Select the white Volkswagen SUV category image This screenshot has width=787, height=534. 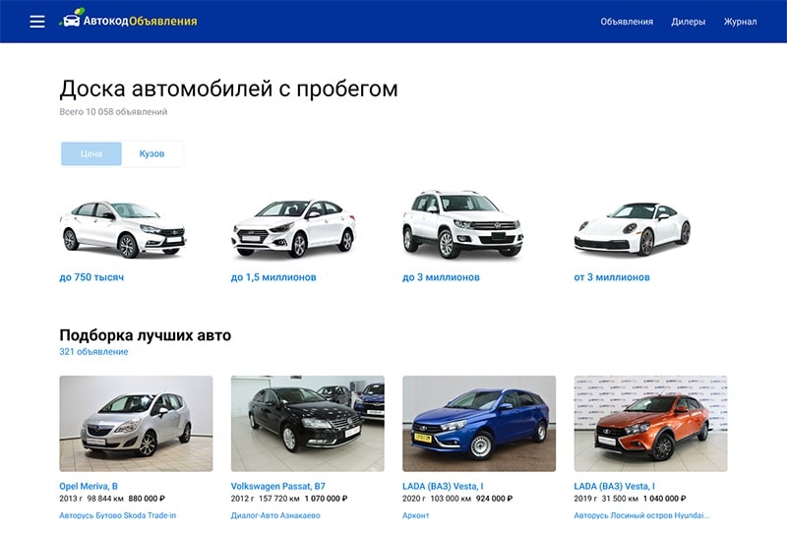tap(464, 225)
